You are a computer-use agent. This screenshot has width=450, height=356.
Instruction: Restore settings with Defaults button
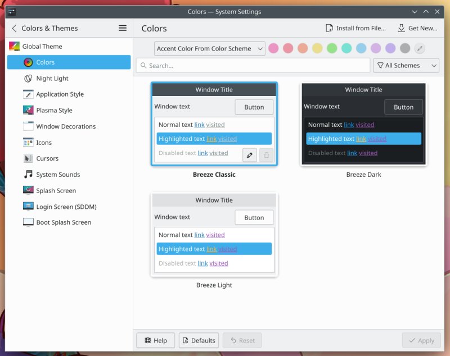point(199,340)
